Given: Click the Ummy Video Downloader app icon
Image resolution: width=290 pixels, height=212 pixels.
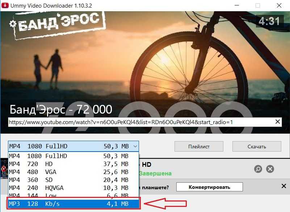Looking at the screenshot, I should pyautogui.click(x=5, y=5).
